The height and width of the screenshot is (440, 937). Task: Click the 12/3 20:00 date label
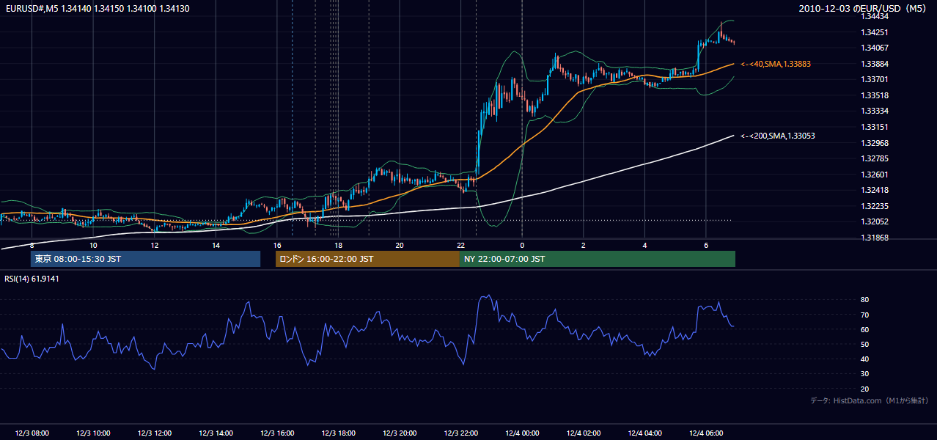click(400, 433)
